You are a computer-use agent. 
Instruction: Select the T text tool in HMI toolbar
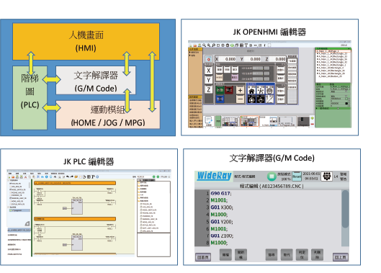tap(246, 45)
